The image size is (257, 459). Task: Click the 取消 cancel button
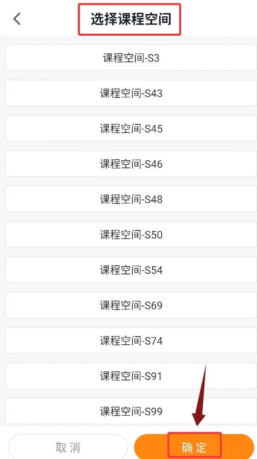[68, 447]
